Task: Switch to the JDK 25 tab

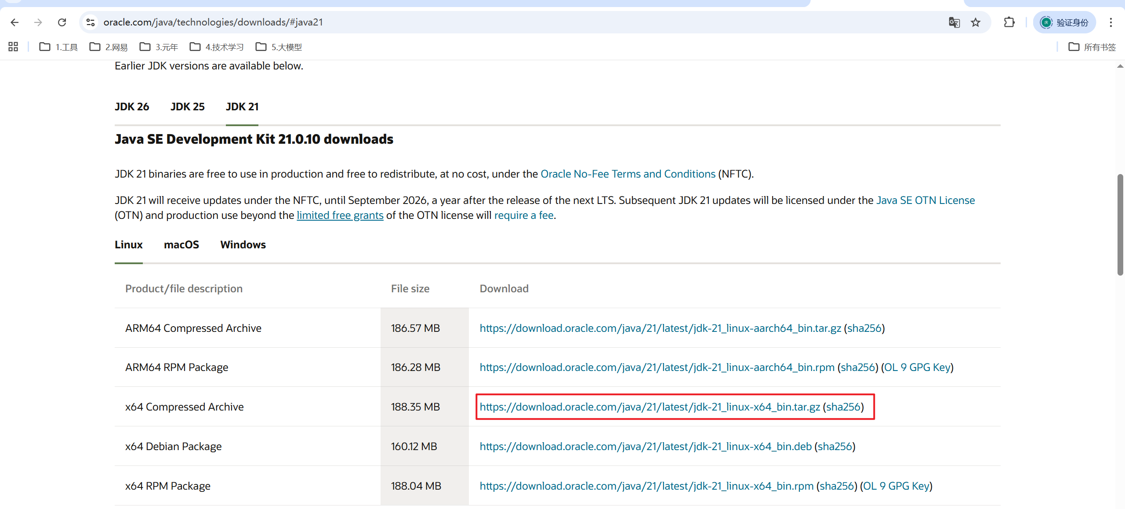Action: pos(187,107)
